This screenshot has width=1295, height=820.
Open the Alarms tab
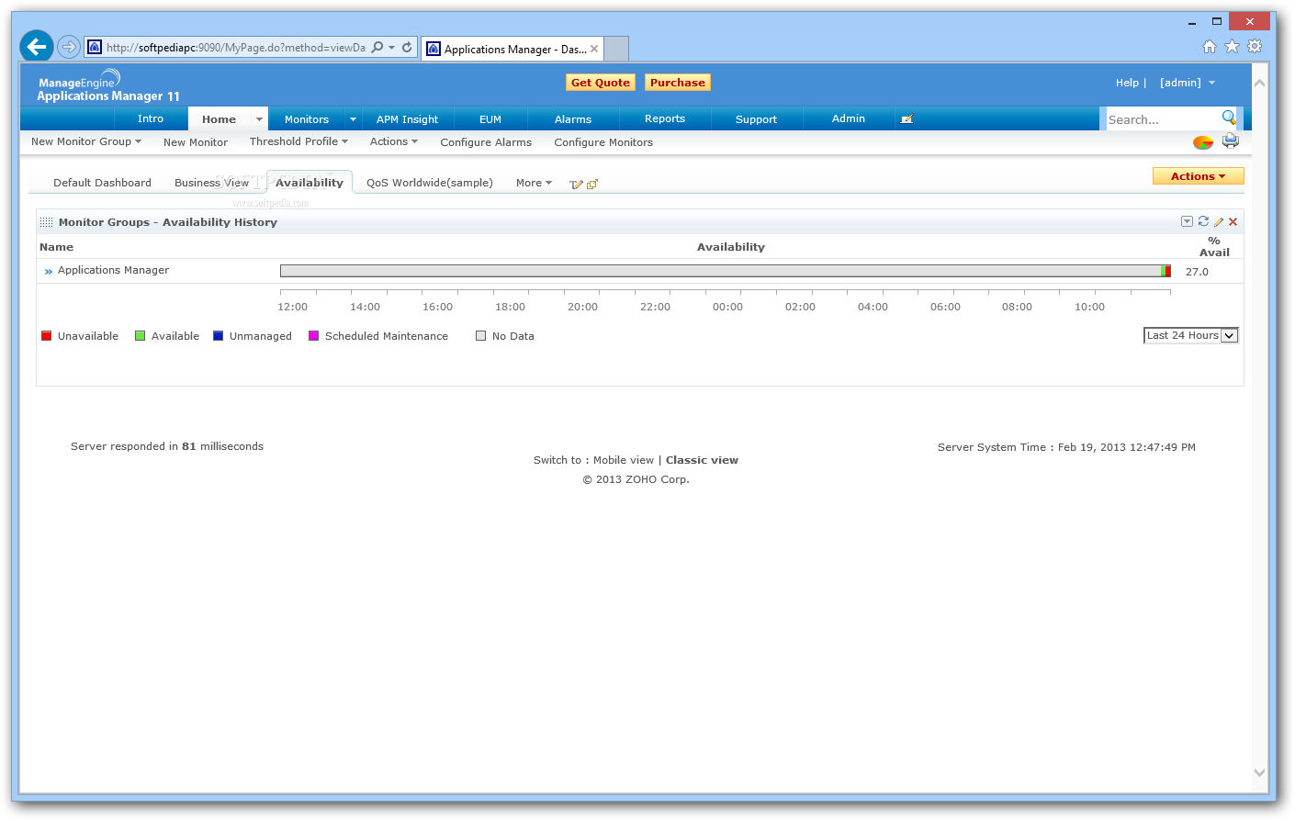(x=573, y=119)
